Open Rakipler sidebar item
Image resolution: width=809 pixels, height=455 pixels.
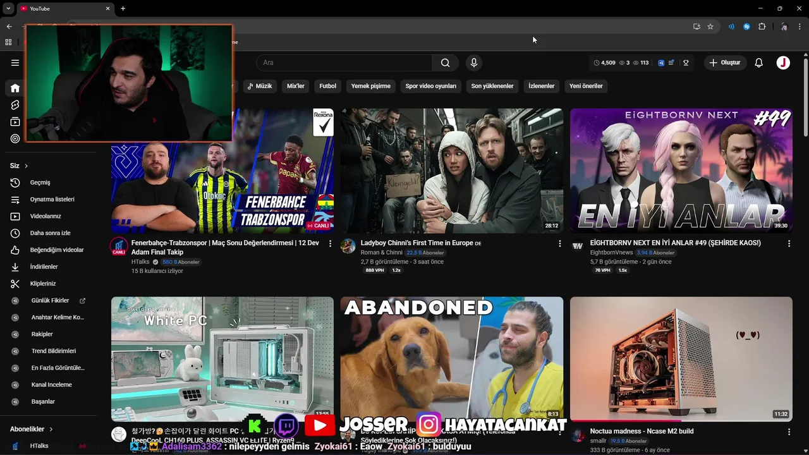pyautogui.click(x=51, y=334)
